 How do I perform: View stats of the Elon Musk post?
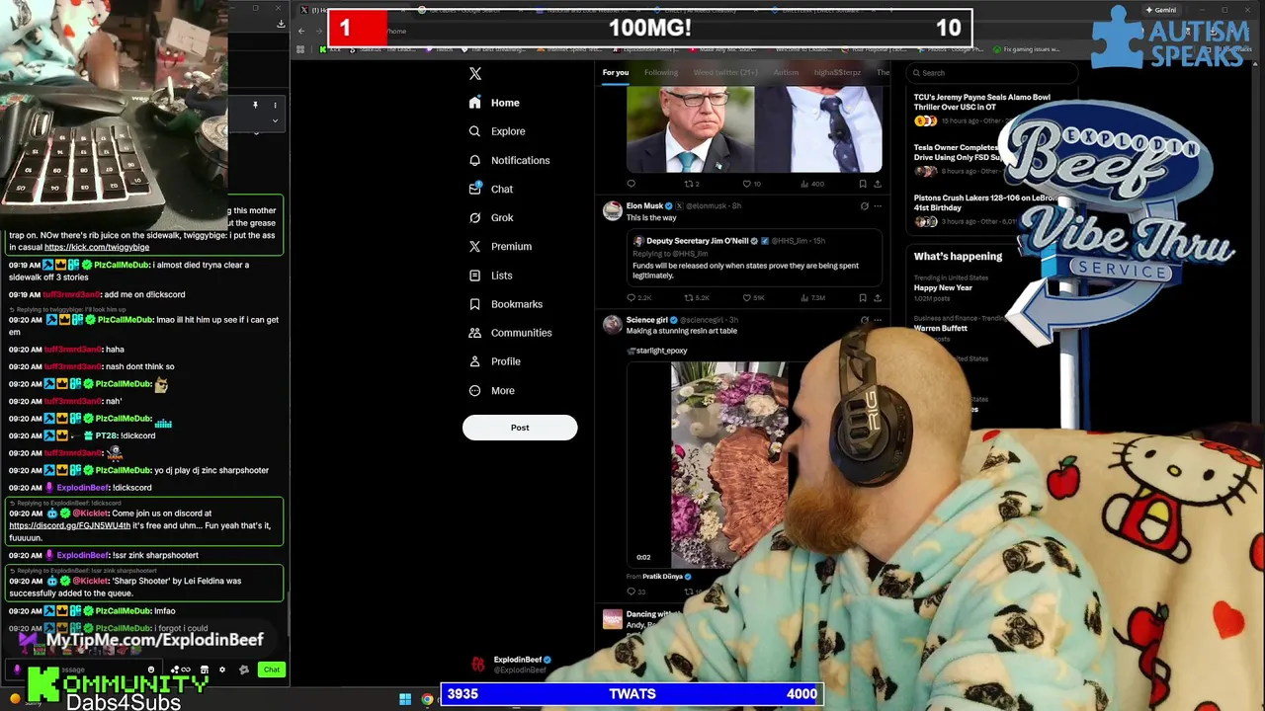813,297
